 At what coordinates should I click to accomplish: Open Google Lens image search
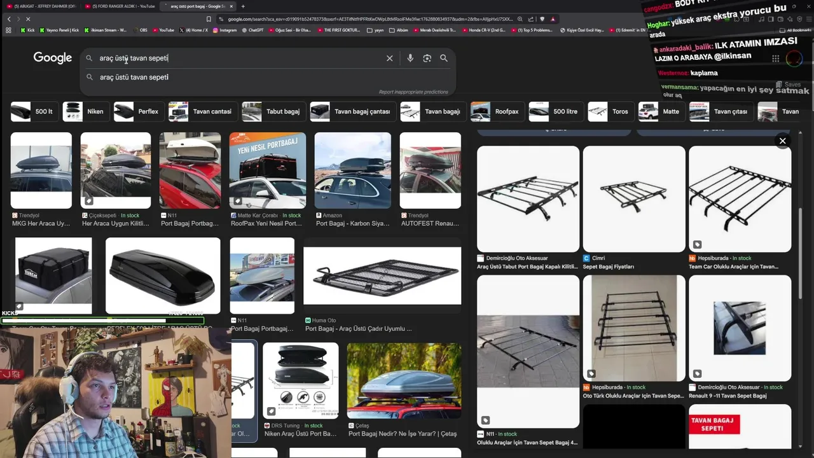(x=427, y=58)
